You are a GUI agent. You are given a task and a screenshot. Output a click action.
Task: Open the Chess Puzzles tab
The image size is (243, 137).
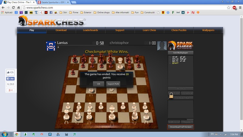point(179,30)
